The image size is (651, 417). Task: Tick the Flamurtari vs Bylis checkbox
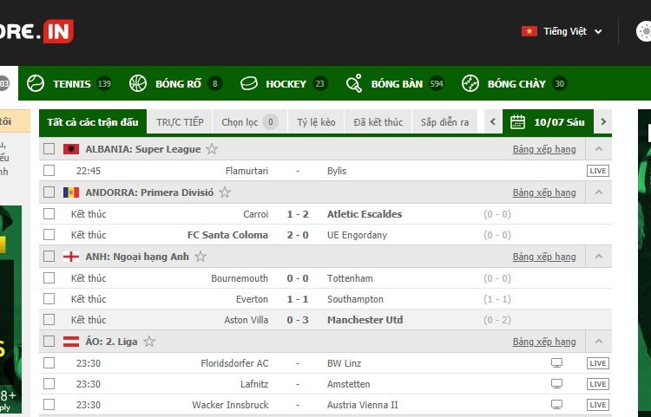click(x=49, y=171)
